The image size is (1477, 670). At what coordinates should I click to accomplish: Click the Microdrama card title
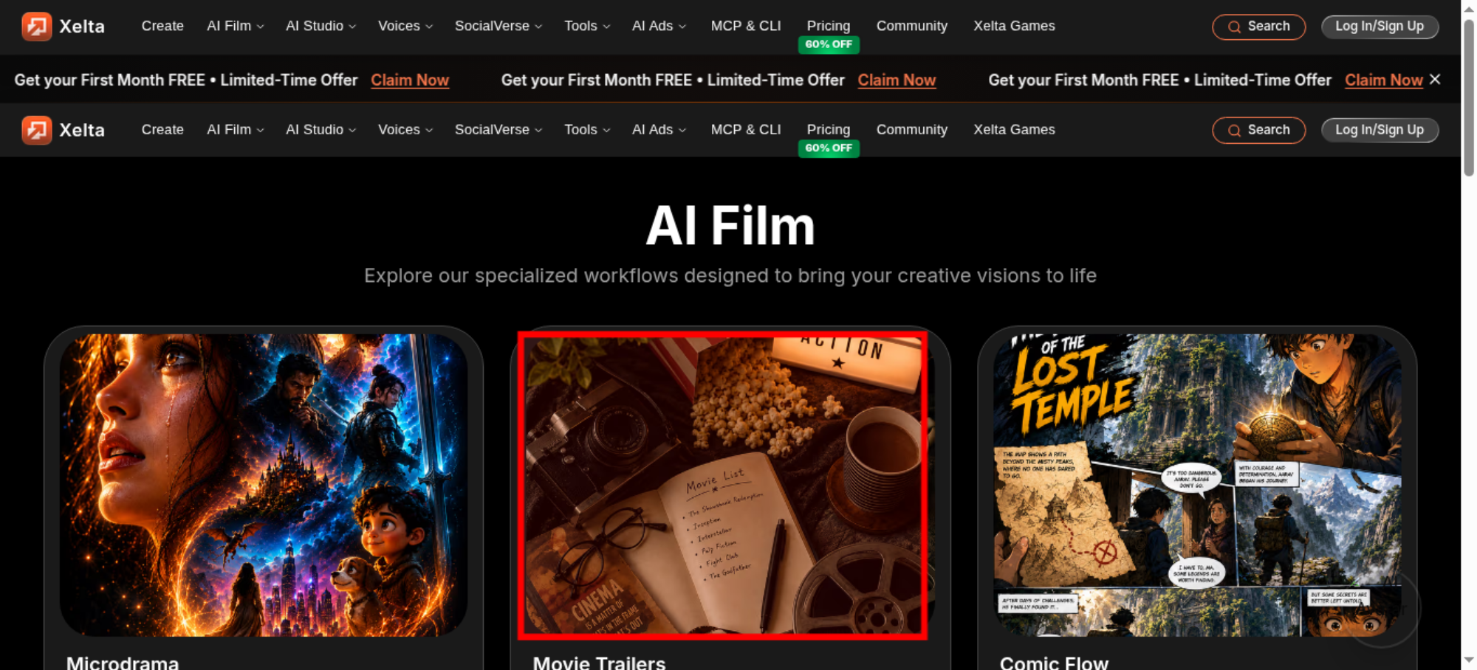click(123, 662)
